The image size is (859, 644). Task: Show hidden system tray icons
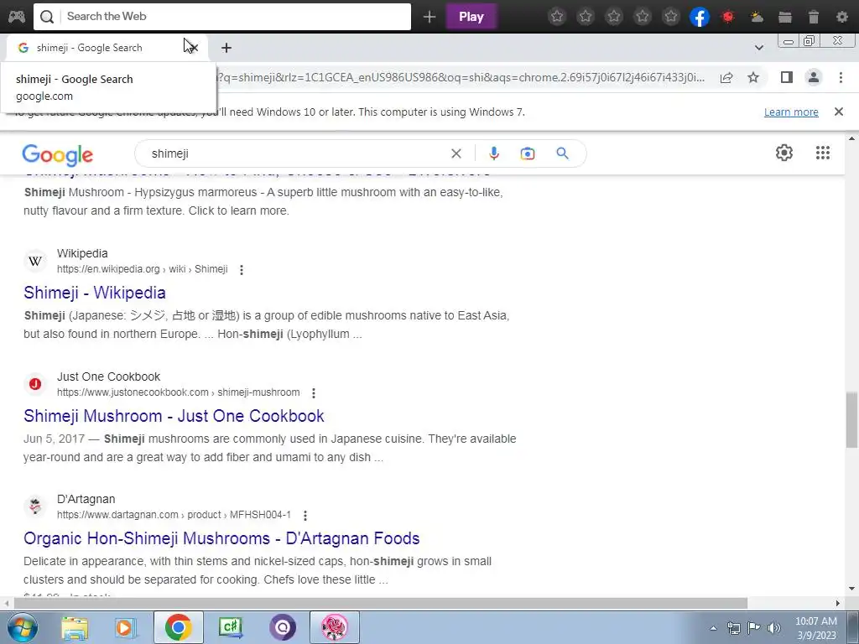(x=713, y=628)
